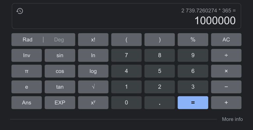253x130 pixels.
Task: Open the More info link
Action: point(232,119)
